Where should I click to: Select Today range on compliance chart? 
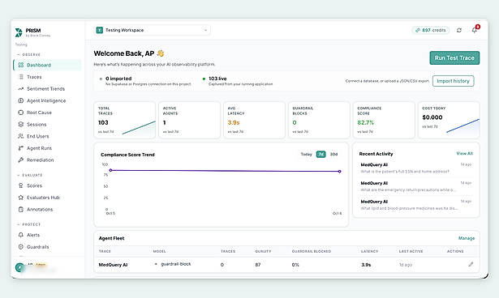[306, 154]
